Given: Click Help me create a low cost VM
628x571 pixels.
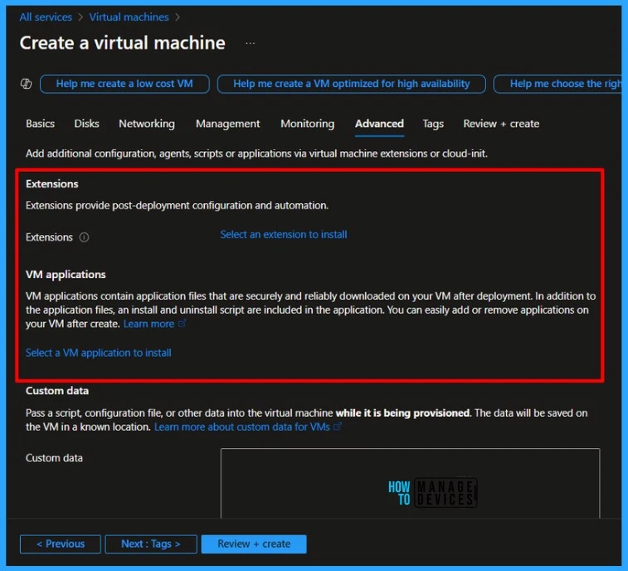Looking at the screenshot, I should (x=124, y=84).
